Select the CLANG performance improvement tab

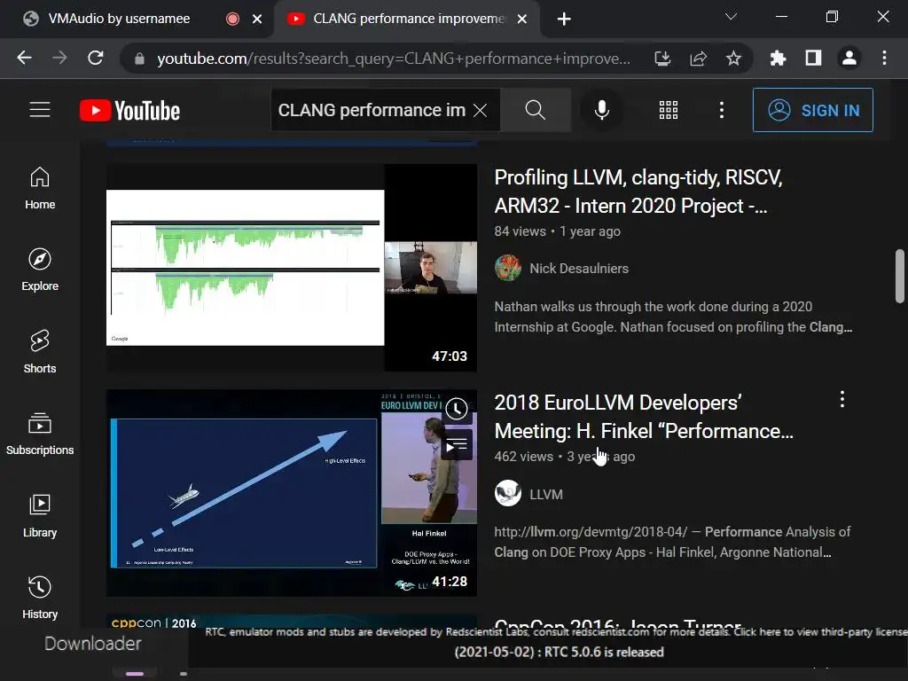click(408, 19)
